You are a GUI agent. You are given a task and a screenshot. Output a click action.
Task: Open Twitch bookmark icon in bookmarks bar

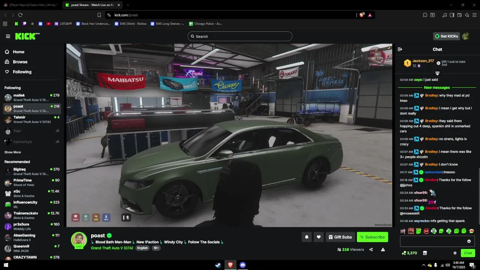(25, 24)
